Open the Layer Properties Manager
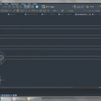The height and width of the screenshot is (101, 101). (x=43, y=7)
